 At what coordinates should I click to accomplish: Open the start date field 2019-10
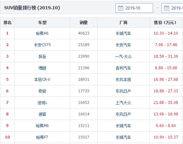134,8
